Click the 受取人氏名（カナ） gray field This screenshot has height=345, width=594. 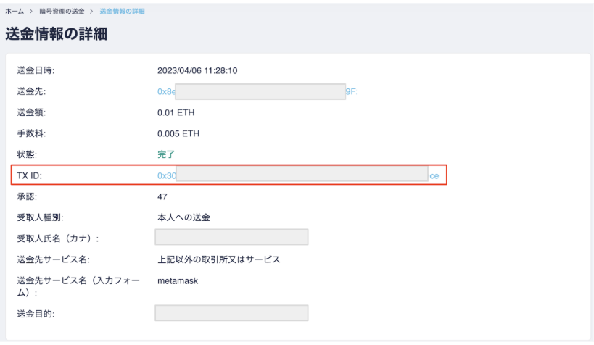pyautogui.click(x=231, y=238)
